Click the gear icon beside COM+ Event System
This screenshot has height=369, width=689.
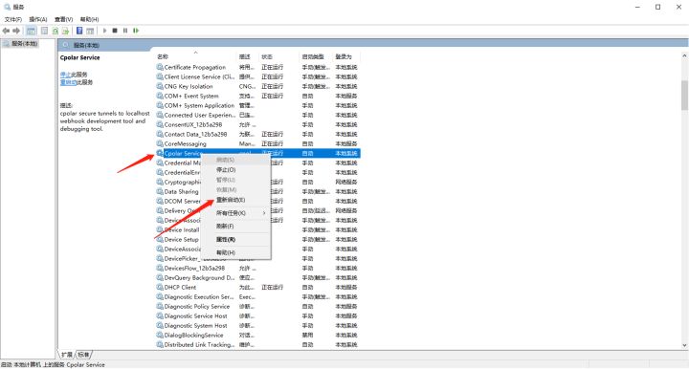(160, 97)
